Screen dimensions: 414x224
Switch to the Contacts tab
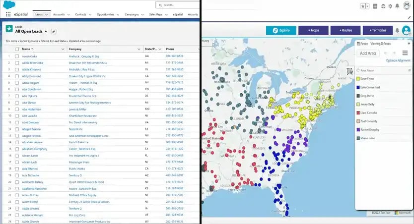click(80, 14)
